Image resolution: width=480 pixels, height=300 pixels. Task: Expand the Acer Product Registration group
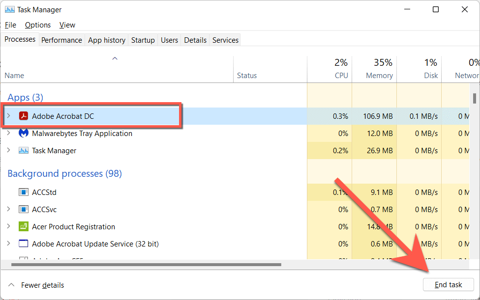pyautogui.click(x=8, y=226)
